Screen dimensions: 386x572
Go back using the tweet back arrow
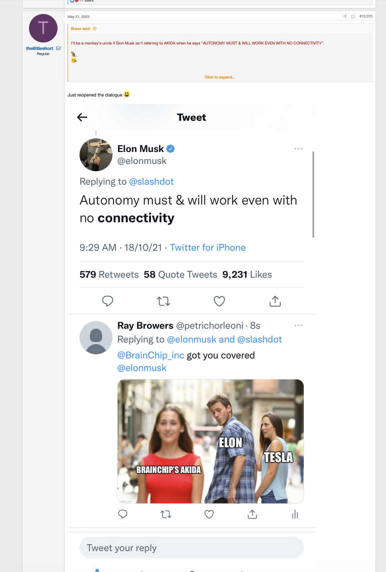coord(82,117)
